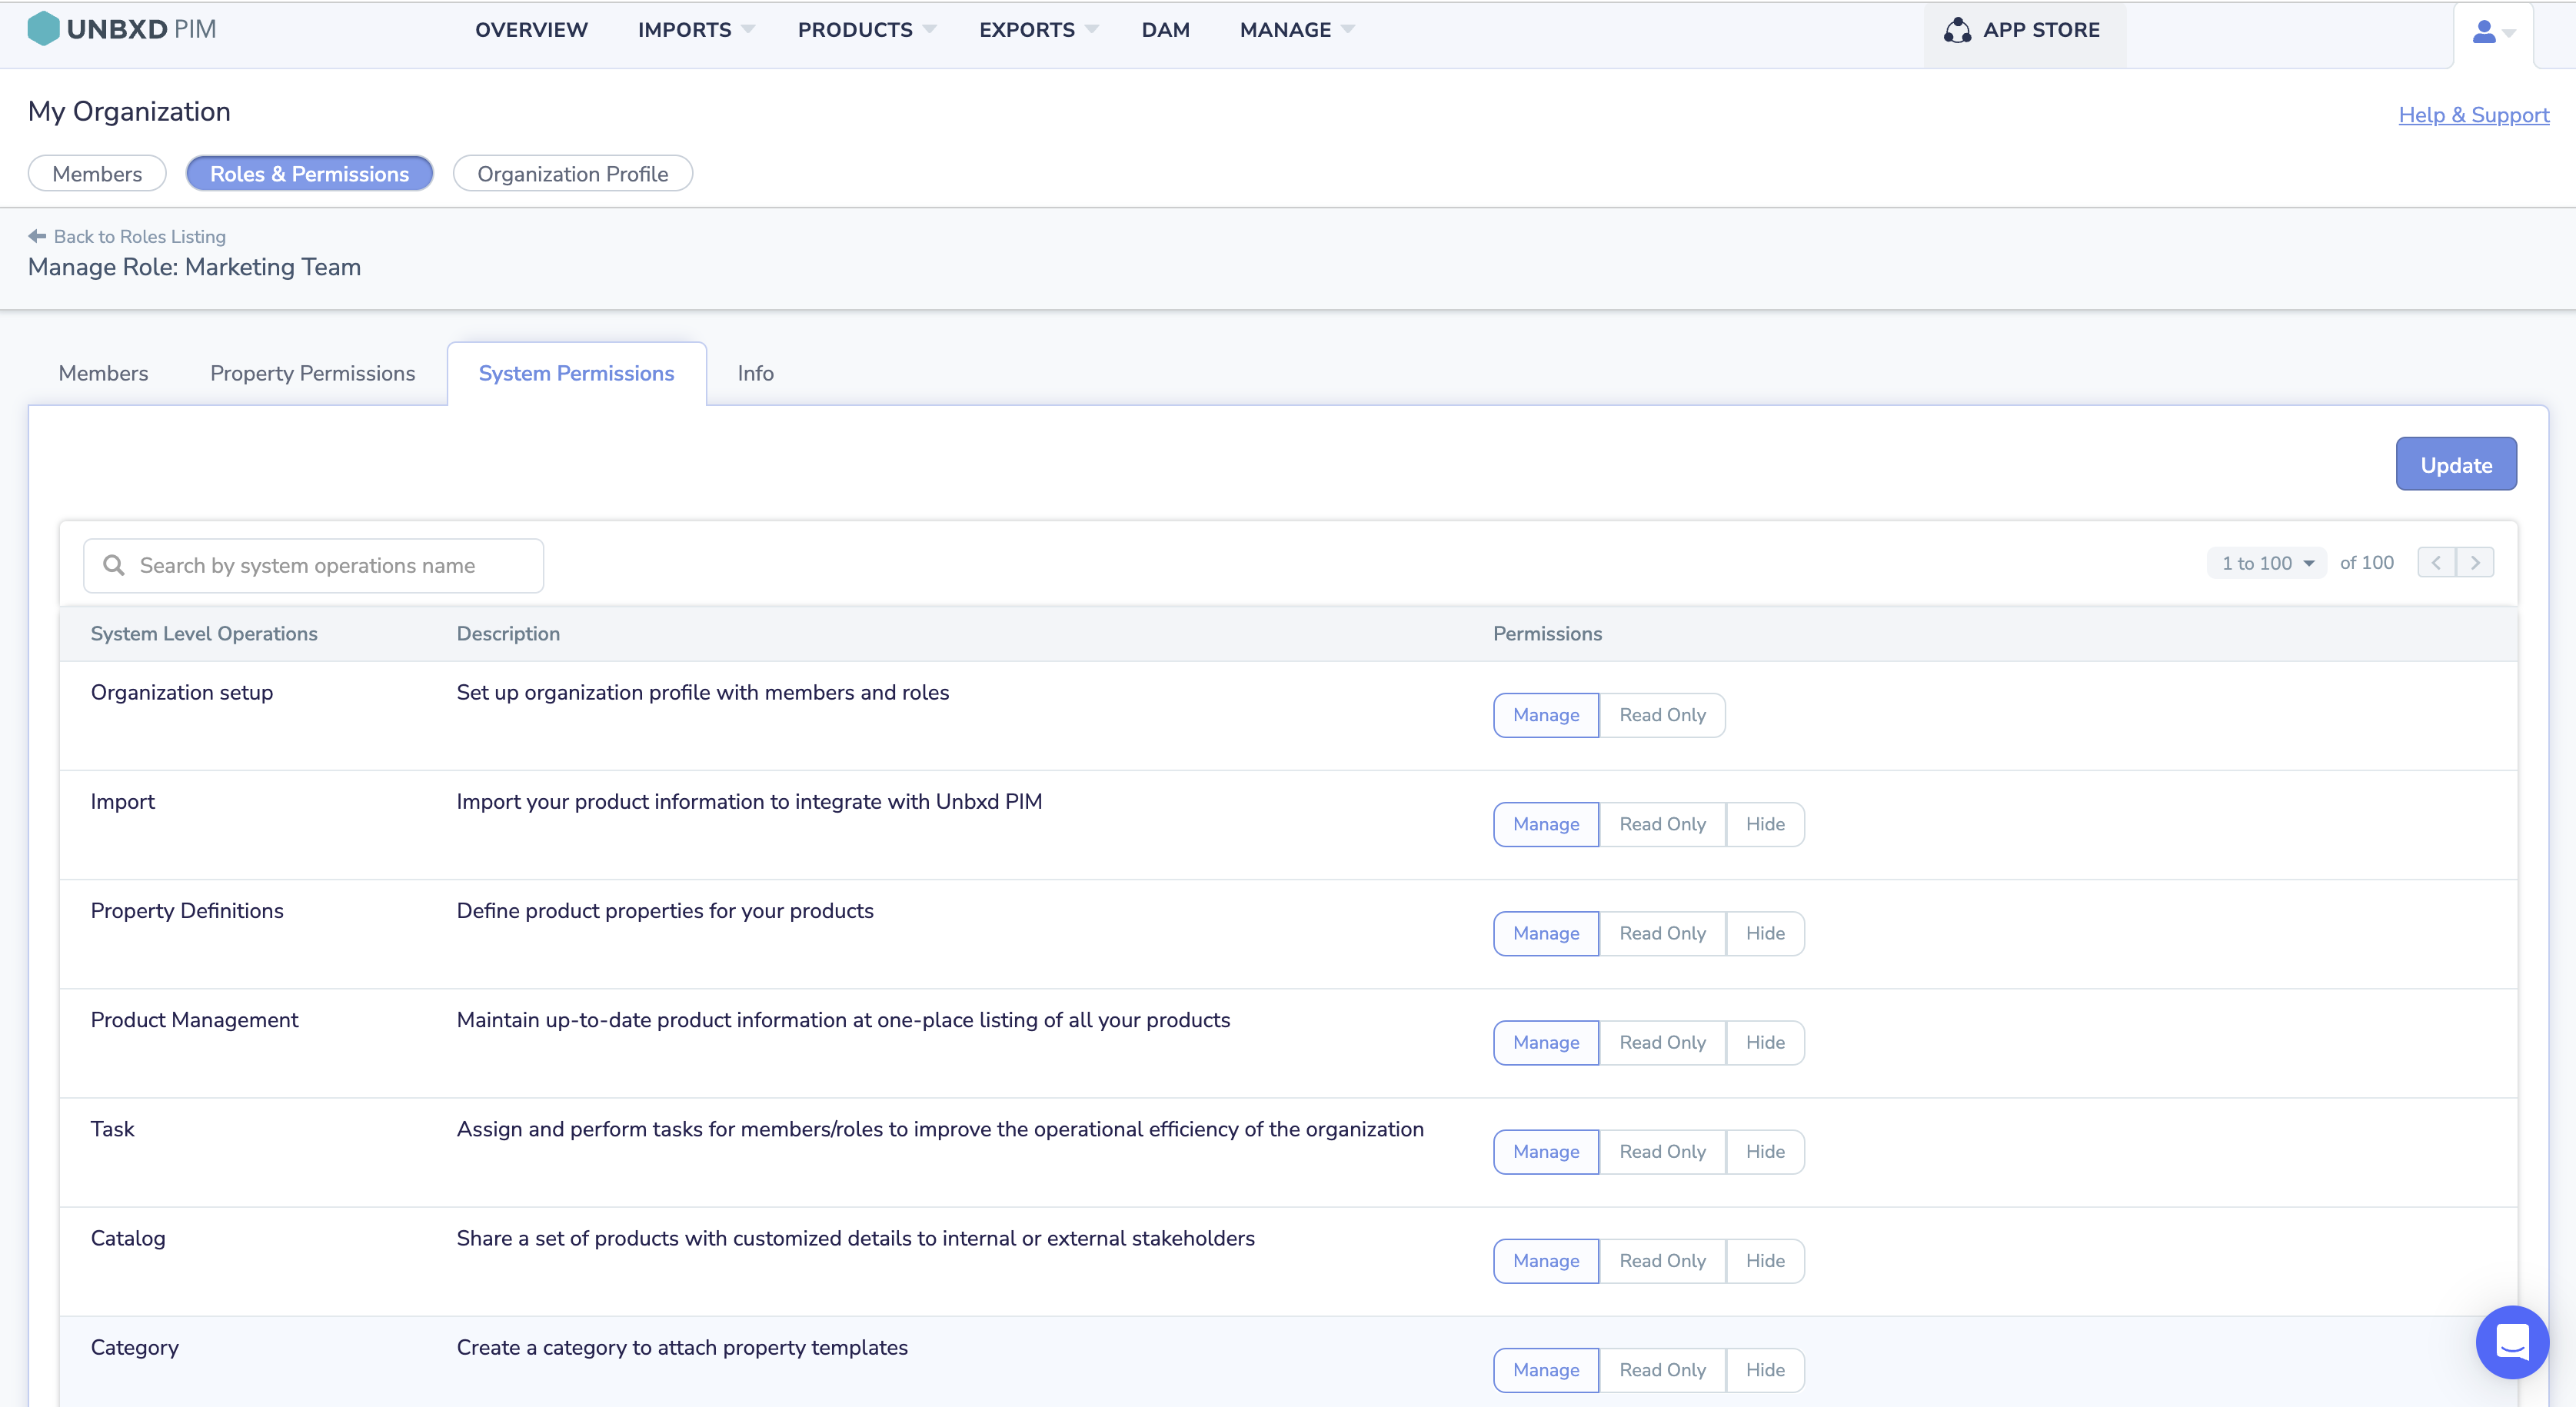This screenshot has height=1407, width=2576.
Task: Switch to the Property Permissions tab
Action: pyautogui.click(x=312, y=373)
